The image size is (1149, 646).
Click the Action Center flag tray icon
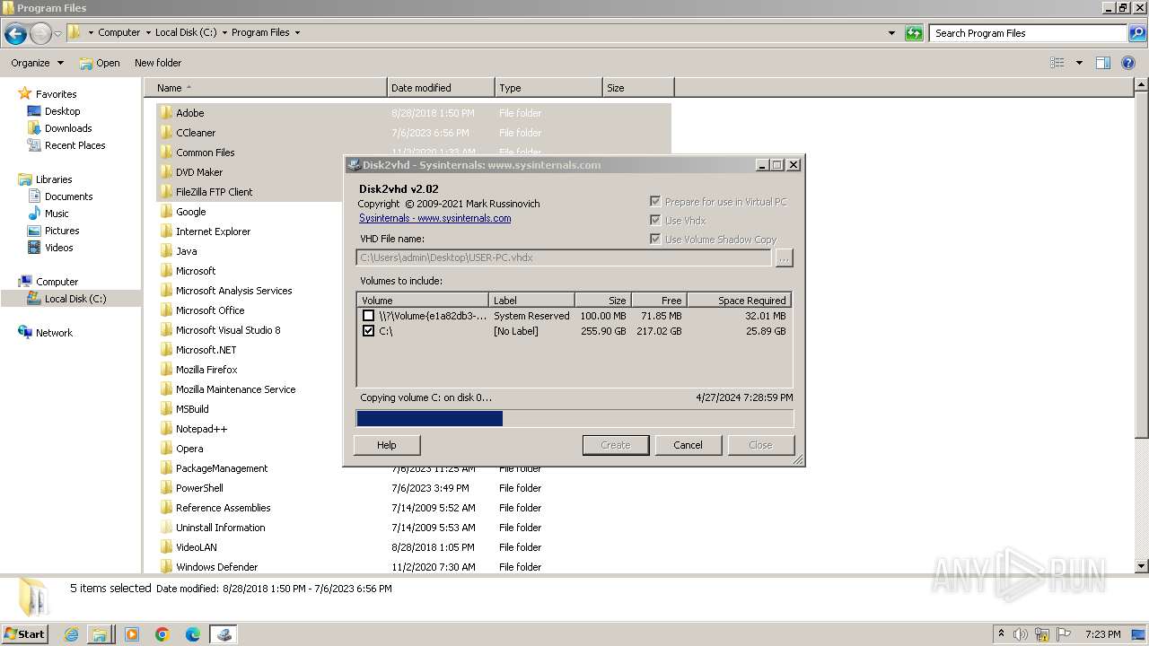click(1064, 634)
